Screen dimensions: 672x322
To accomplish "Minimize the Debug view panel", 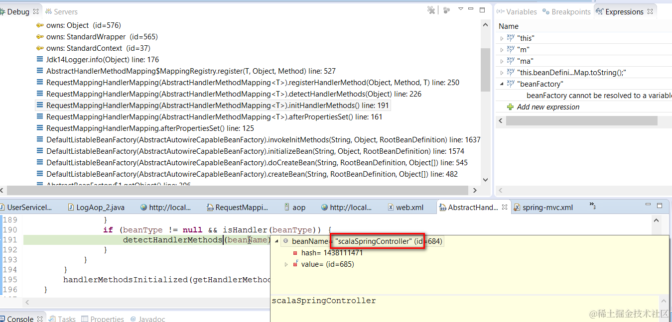I will [x=471, y=9].
